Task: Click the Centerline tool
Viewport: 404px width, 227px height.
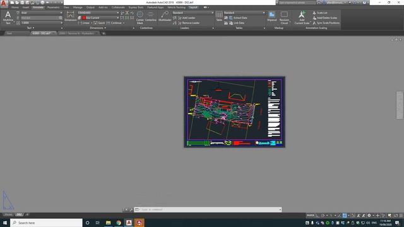Action: [150, 16]
